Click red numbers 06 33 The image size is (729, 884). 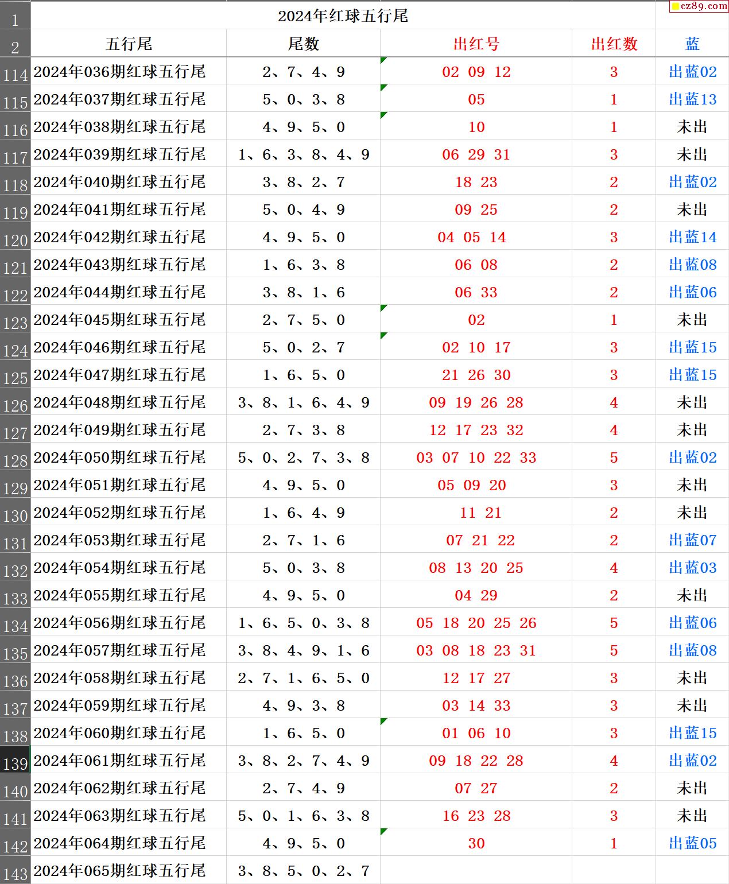coord(476,292)
